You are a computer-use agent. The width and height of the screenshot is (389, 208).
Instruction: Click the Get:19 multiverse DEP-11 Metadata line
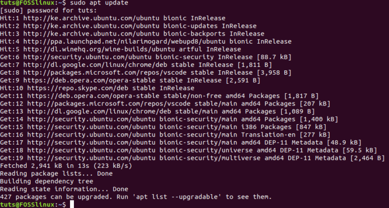[193, 158]
